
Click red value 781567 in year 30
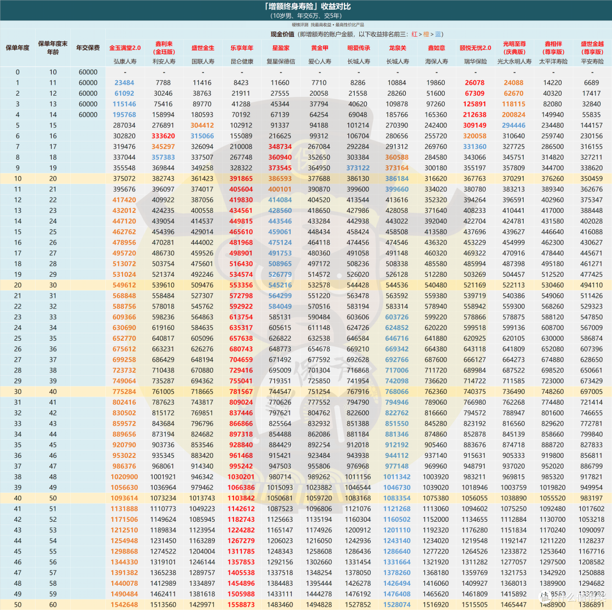click(241, 392)
